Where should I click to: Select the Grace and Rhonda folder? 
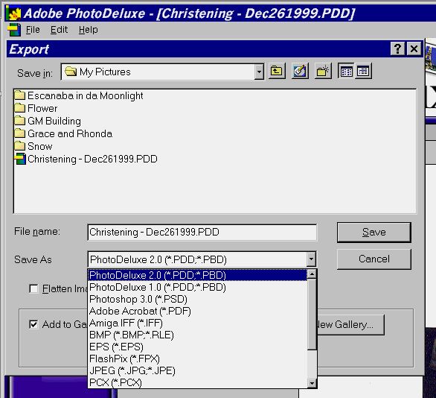pos(63,133)
